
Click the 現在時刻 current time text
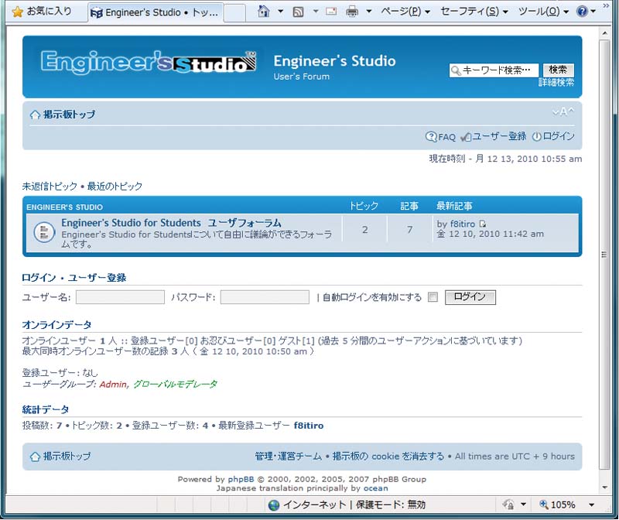505,159
